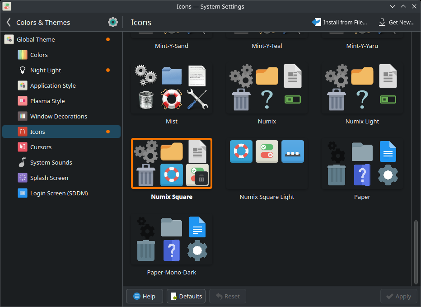Open Install from File dialog
Screen dimensions: 421x307
coord(340,22)
